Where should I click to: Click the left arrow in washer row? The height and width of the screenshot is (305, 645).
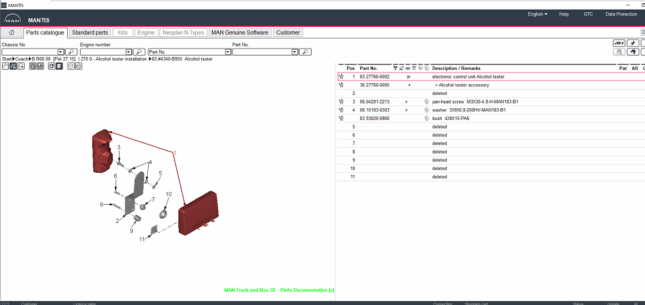point(407,110)
